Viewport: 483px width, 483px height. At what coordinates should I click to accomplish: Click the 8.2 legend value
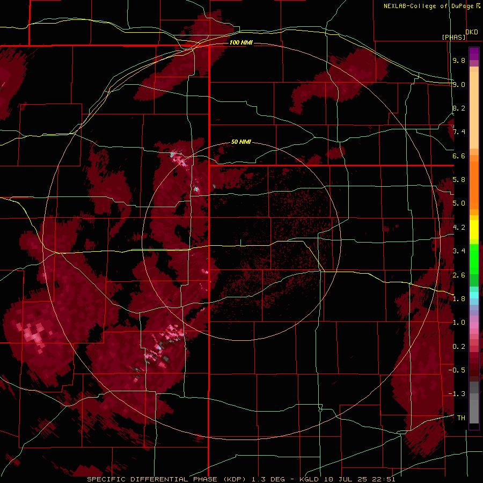pyautogui.click(x=459, y=108)
